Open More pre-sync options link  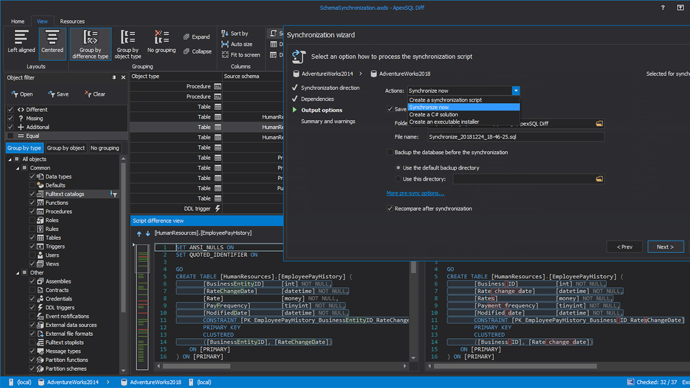[416, 193]
